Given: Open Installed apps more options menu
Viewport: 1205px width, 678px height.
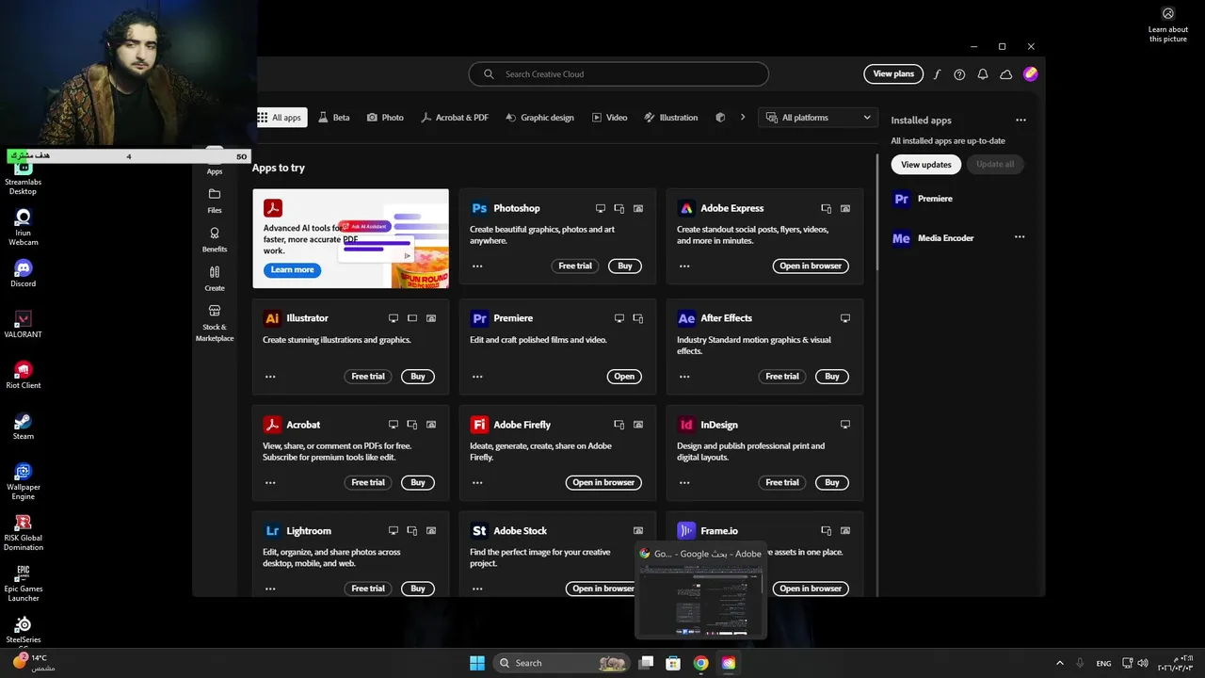Looking at the screenshot, I should coord(1020,121).
